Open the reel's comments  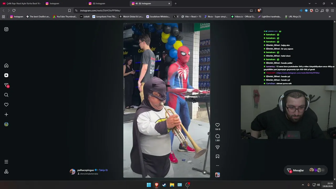[x=217, y=136]
